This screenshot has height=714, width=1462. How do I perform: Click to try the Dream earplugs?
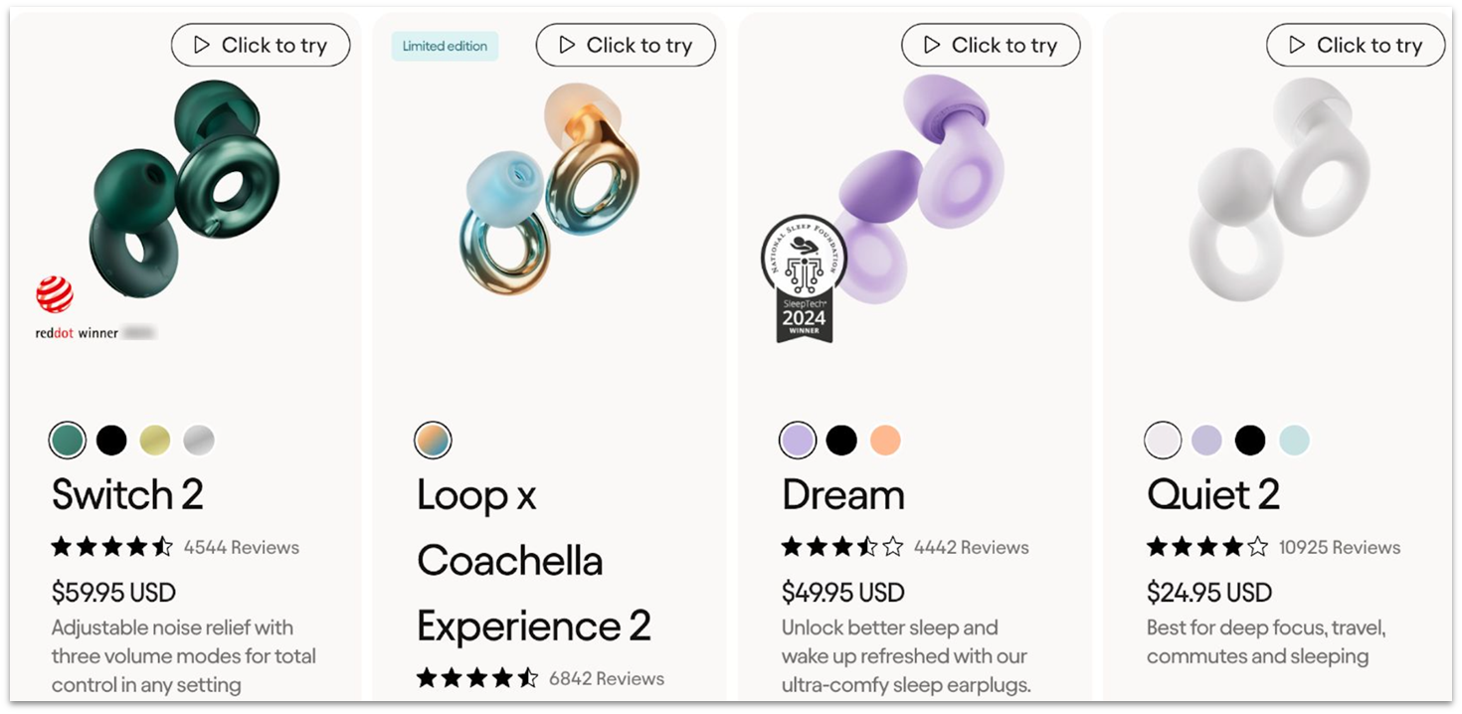pos(992,44)
